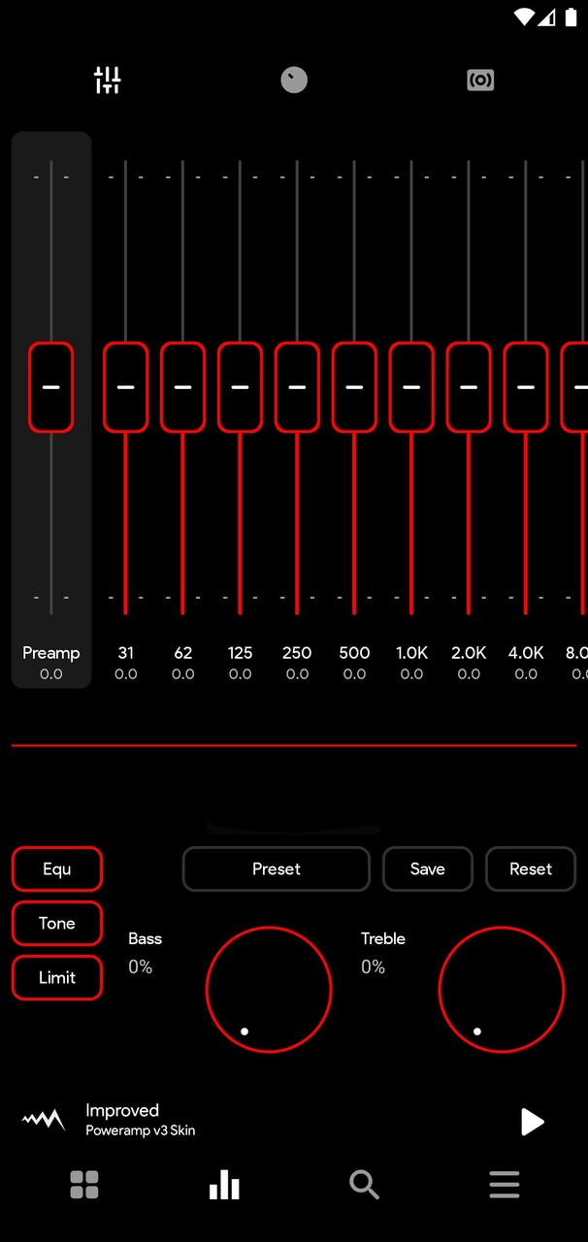Click the Preamp slider handle
588x1242 pixels.
pos(50,386)
